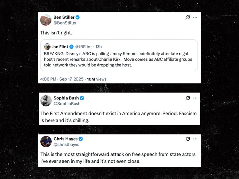The image size is (239, 179).
Task: Click Ben Stiller's verified badge
Action: [x=78, y=17]
